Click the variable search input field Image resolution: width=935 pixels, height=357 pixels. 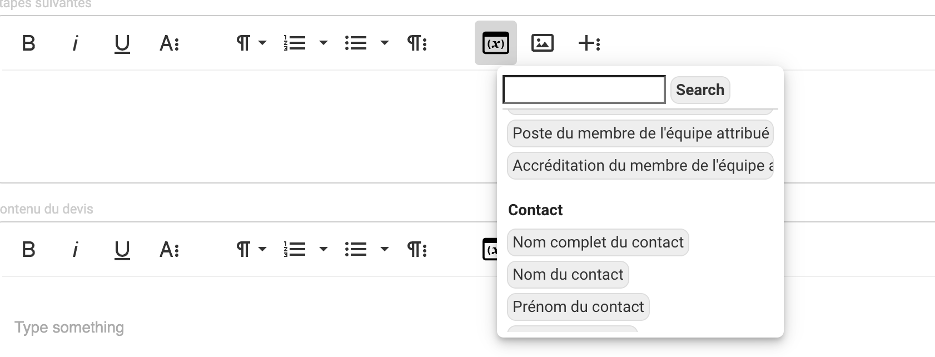coord(584,90)
